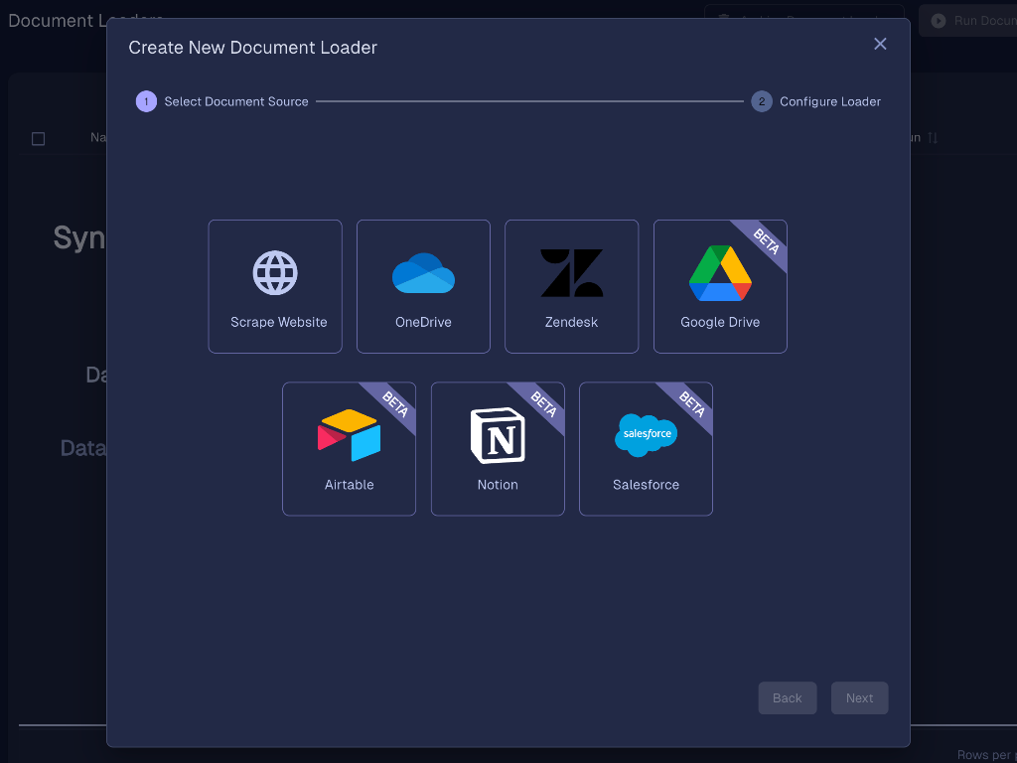Jump to step 2 circle indicator

tap(762, 101)
